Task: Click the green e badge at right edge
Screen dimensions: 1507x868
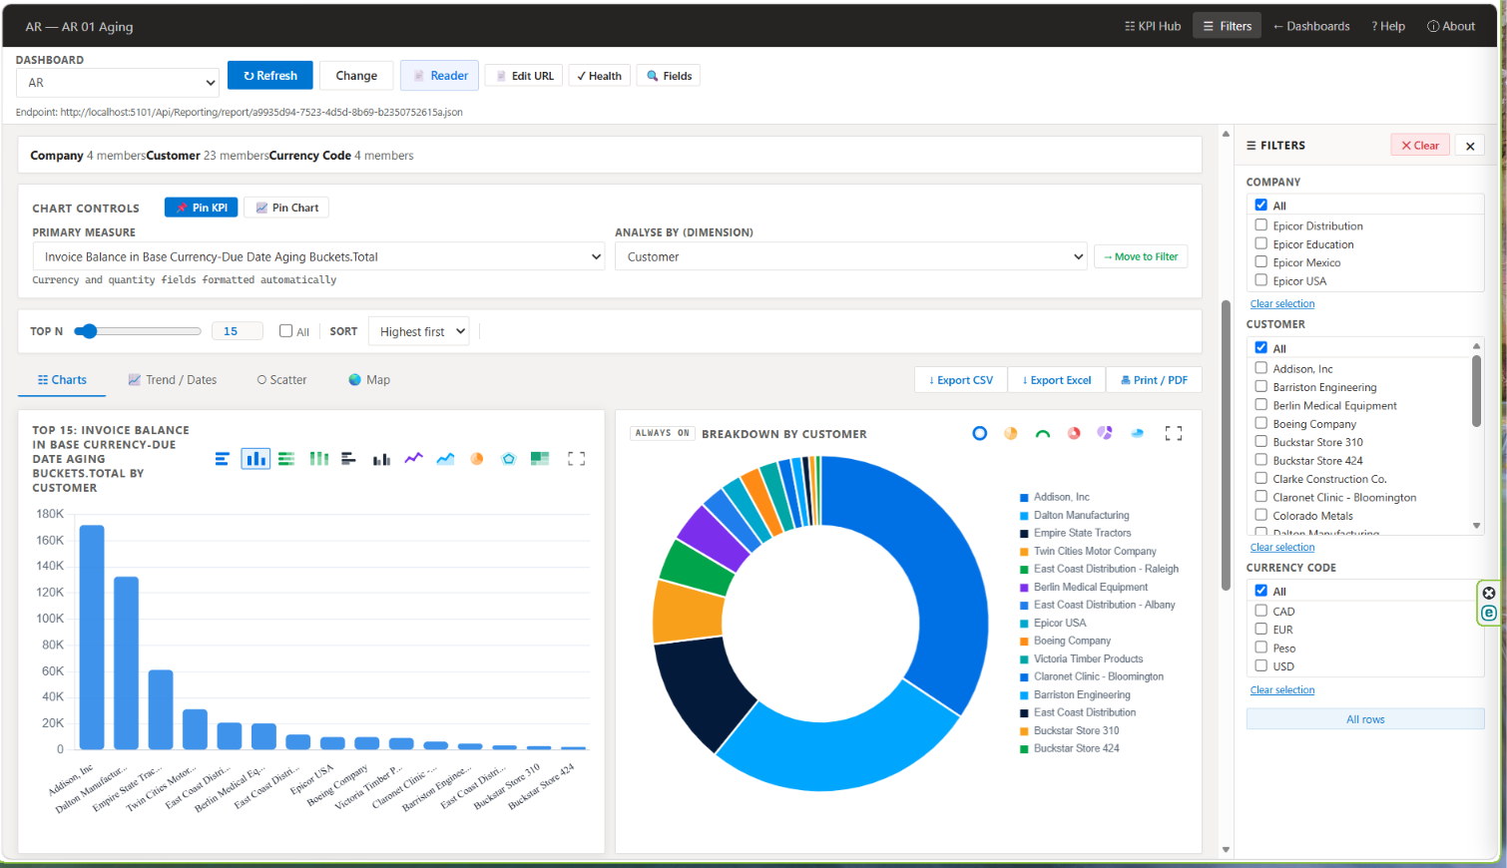Action: point(1489,613)
